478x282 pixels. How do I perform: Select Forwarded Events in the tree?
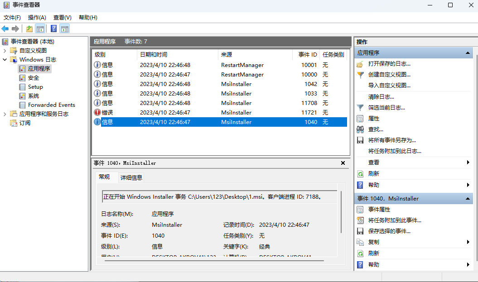point(52,105)
